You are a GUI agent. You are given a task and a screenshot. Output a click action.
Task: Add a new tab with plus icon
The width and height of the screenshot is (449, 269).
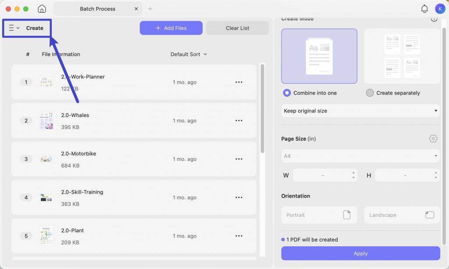[150, 9]
